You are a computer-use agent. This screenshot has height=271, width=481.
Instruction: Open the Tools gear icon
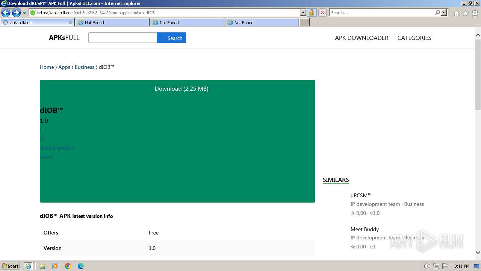point(475,13)
